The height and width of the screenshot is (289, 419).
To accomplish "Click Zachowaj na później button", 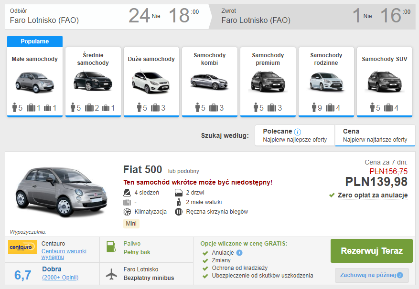I will click(x=372, y=275).
